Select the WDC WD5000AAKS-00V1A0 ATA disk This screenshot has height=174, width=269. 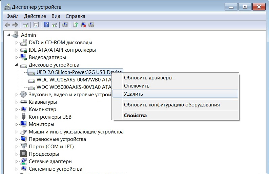click(74, 87)
